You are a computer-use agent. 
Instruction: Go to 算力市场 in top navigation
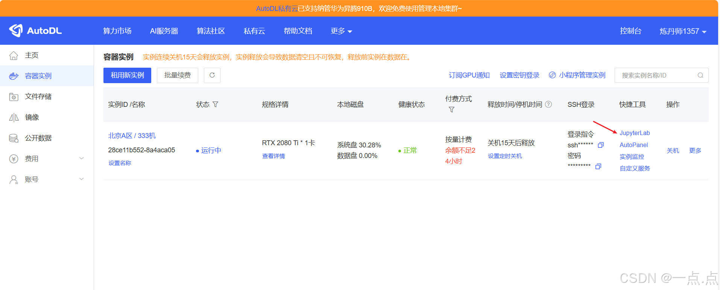117,31
